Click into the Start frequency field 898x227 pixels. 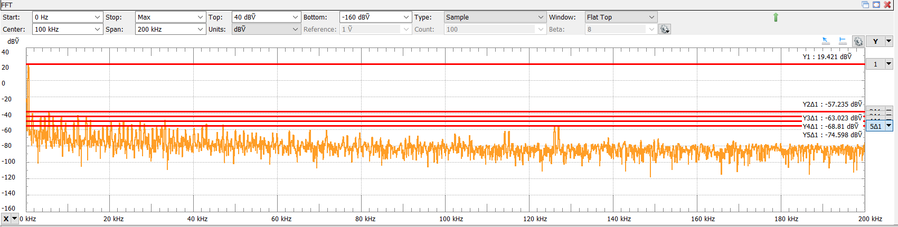coord(62,17)
